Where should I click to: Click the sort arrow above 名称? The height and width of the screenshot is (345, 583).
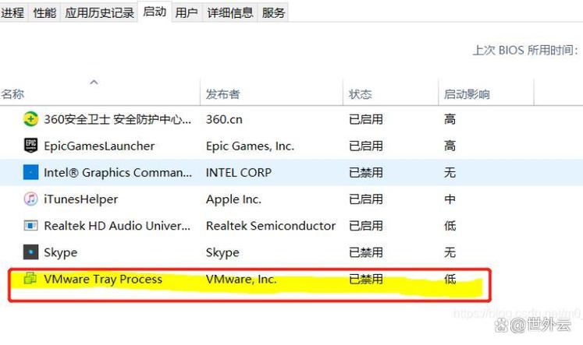click(x=94, y=82)
